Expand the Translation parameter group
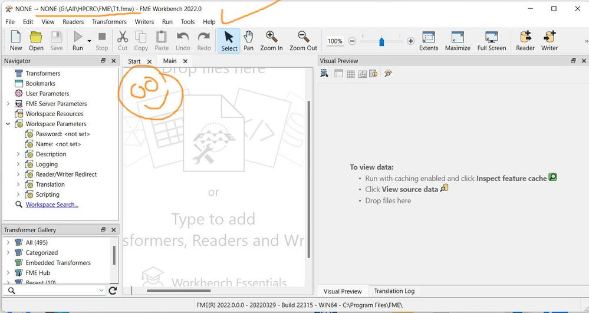589x313 pixels. tap(18, 184)
